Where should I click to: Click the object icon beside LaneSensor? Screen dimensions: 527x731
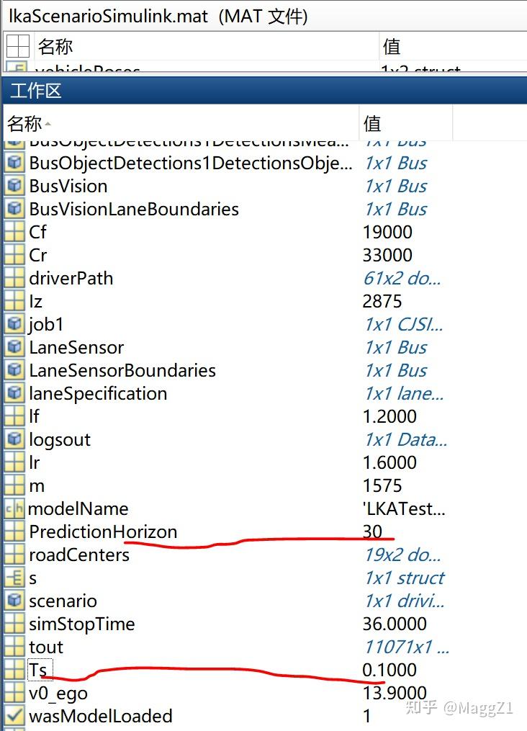click(14, 347)
